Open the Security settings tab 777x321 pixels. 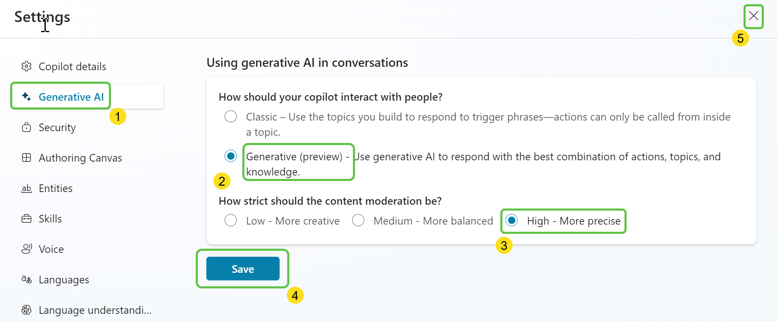(57, 127)
